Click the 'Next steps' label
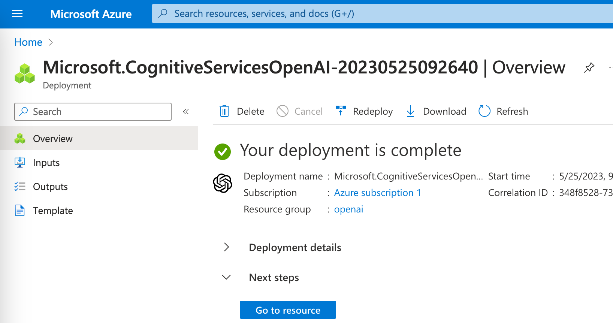 pos(274,278)
